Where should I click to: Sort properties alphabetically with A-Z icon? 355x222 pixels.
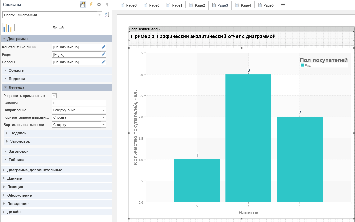click(107, 15)
